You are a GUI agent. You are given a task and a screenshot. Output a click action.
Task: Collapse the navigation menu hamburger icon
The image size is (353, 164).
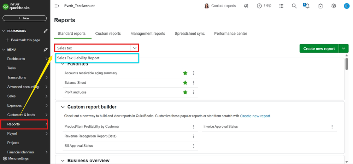point(57,6)
